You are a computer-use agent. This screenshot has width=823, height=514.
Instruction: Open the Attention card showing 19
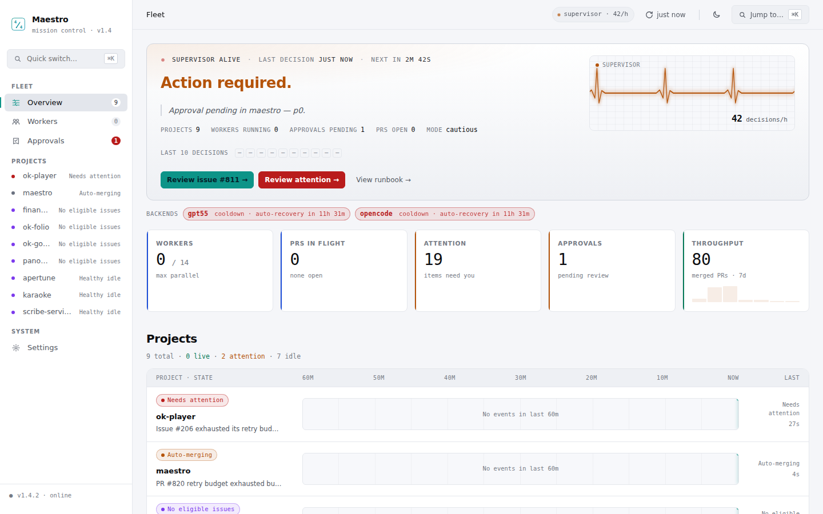[x=478, y=271]
